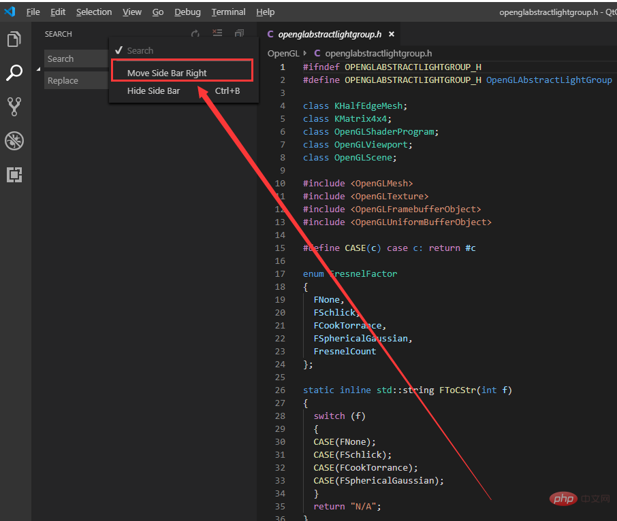Click CASE(FCookTorrance); line

point(366,468)
